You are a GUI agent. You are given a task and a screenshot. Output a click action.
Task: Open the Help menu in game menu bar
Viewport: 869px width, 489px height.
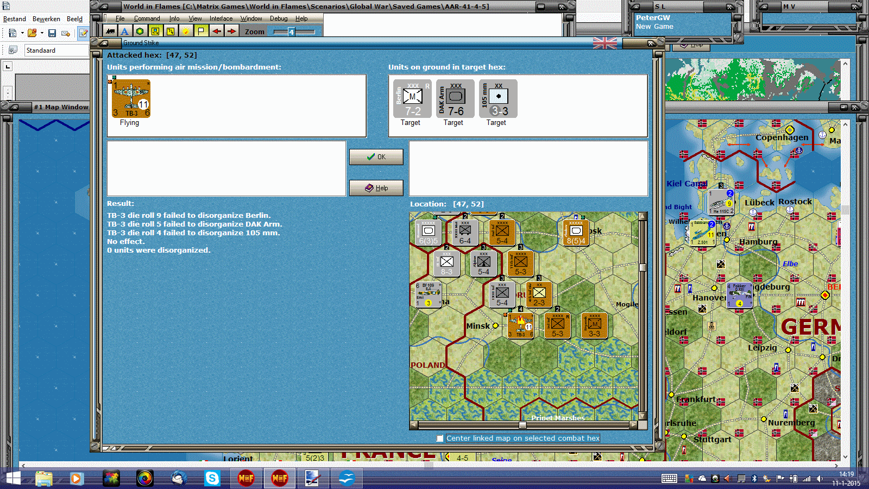point(301,18)
